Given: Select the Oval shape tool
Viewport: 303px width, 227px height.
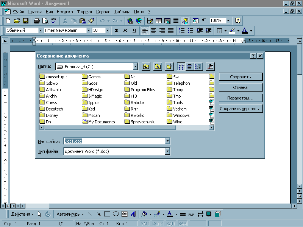Looking at the screenshot, I should click(116, 214).
